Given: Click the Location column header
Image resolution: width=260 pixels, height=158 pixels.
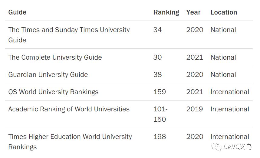Looking at the screenshot, I should [224, 12].
